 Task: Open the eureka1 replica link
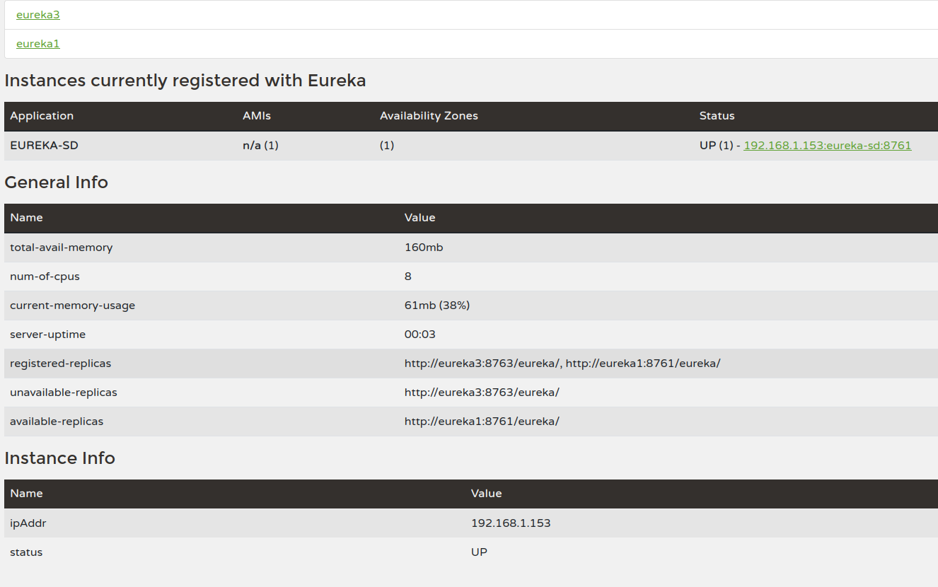[x=37, y=43]
